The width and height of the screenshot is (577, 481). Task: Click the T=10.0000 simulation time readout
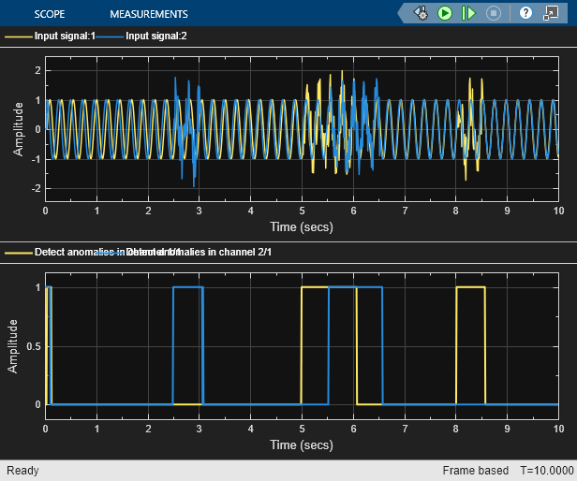tap(547, 471)
